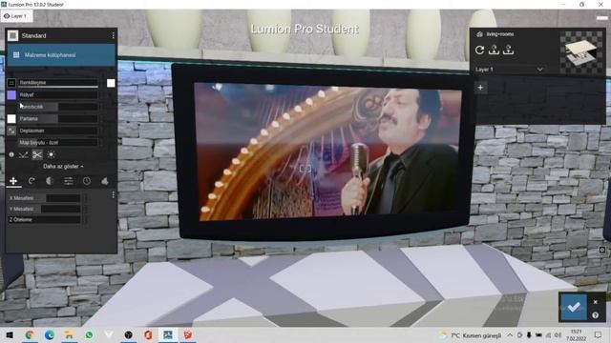Click the living-room model preview thumbnail
611x343 pixels.
[x=580, y=52]
